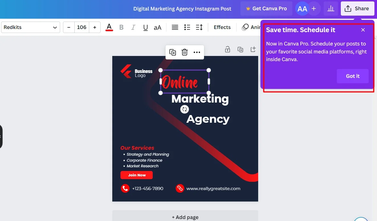Open the Redkits font dropdown
The image size is (377, 221).
point(30,27)
